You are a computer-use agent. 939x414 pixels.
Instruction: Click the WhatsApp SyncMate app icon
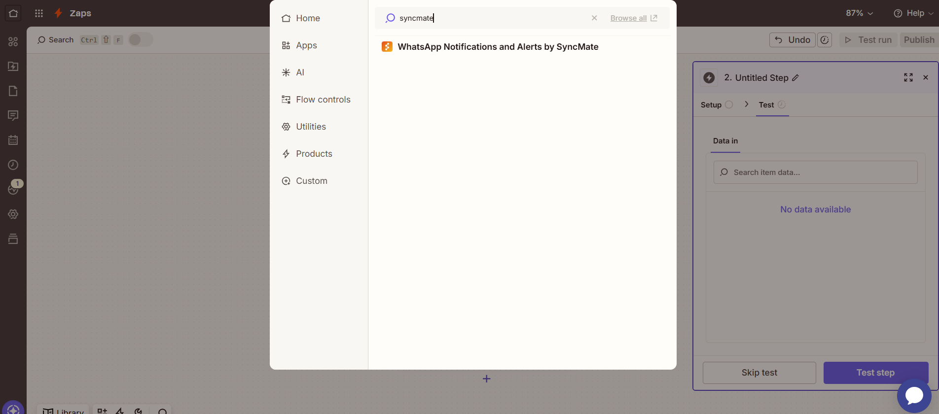tap(387, 47)
